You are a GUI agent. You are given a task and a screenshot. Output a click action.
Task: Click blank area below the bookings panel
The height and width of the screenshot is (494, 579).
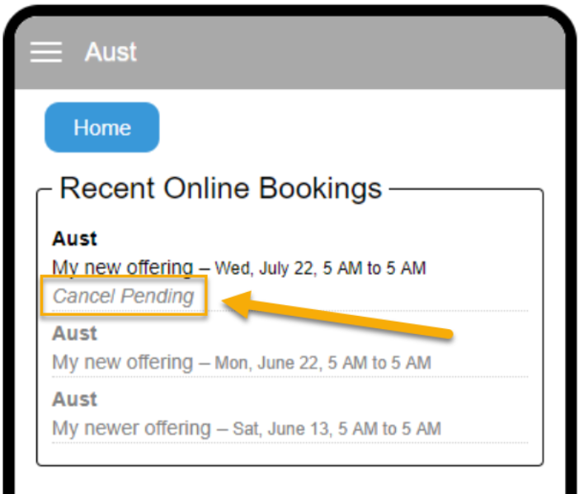click(x=289, y=481)
